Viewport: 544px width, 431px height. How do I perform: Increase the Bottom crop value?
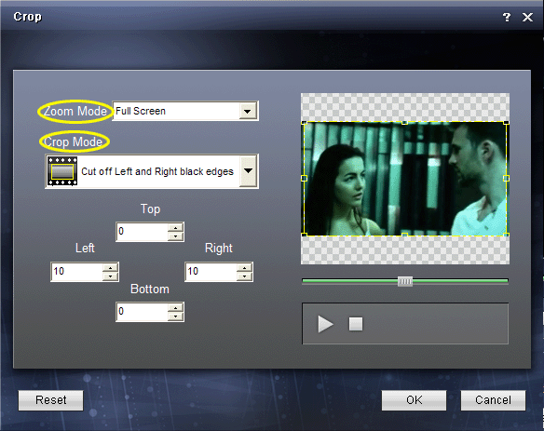[175, 308]
